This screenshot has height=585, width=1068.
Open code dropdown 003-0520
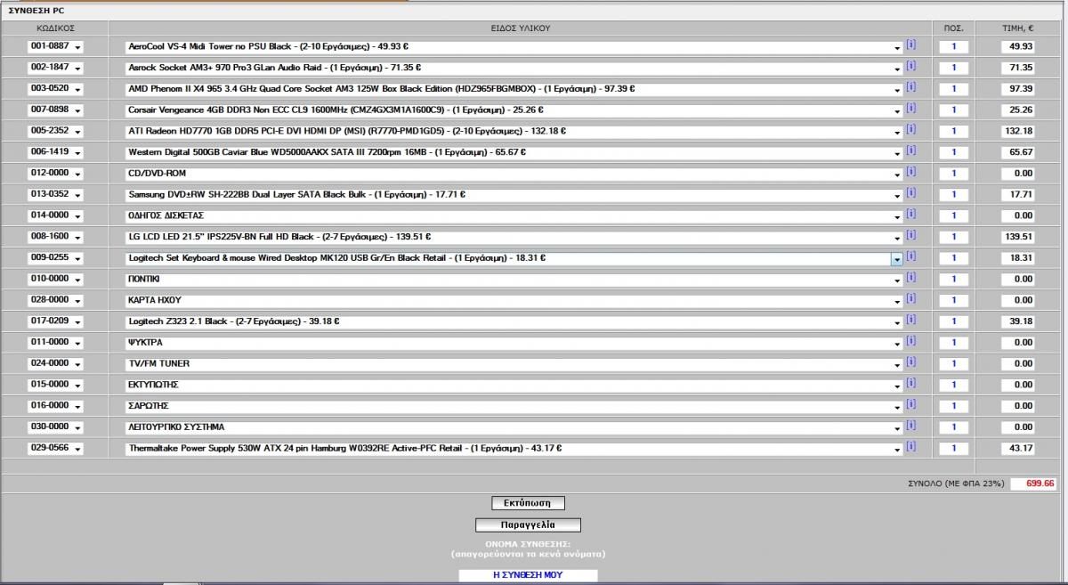[55, 89]
